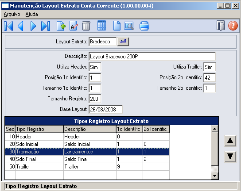The height and width of the screenshot is (191, 241).
Task: Go to the next record
Action: pyautogui.click(x=33, y=26)
